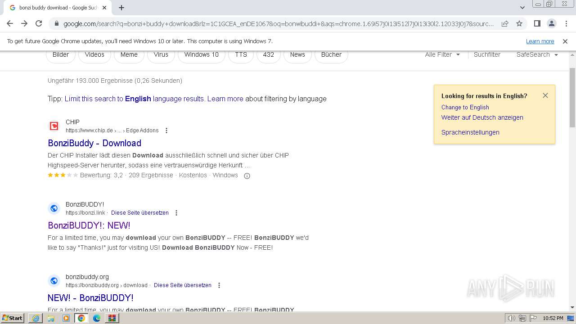Select the TTS filter chip

click(241, 55)
